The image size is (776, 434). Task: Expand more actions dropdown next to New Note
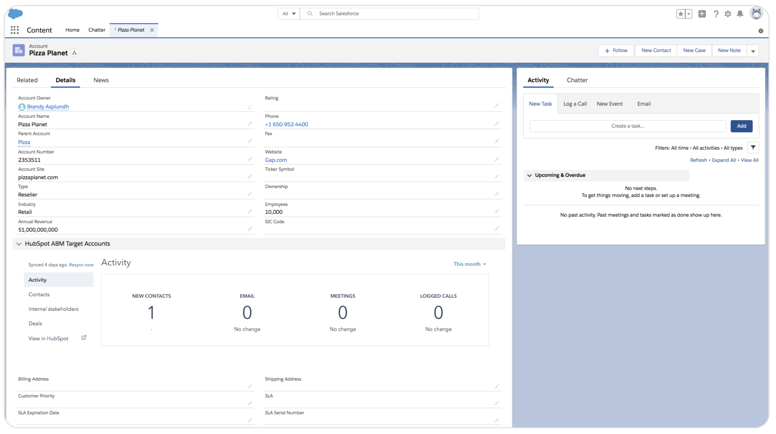click(753, 51)
